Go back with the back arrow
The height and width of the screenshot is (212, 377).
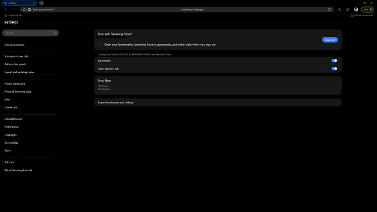click(x=6, y=10)
